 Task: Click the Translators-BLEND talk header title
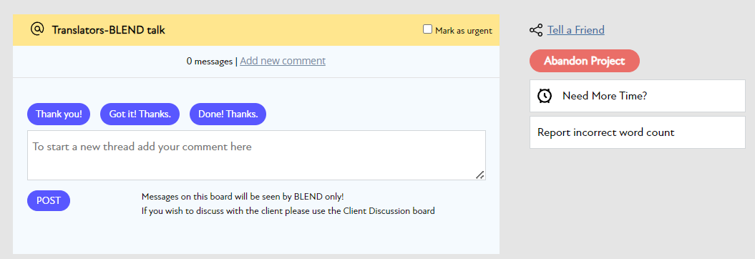click(108, 30)
